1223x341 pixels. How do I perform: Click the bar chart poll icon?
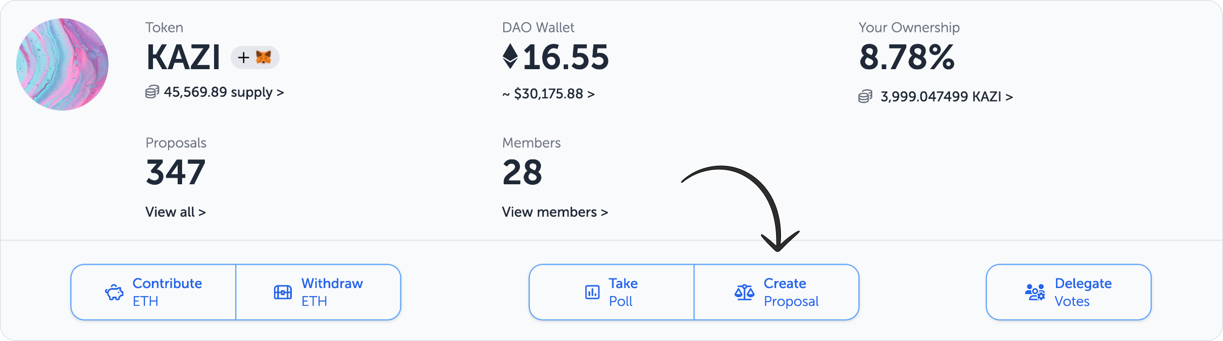tap(592, 292)
